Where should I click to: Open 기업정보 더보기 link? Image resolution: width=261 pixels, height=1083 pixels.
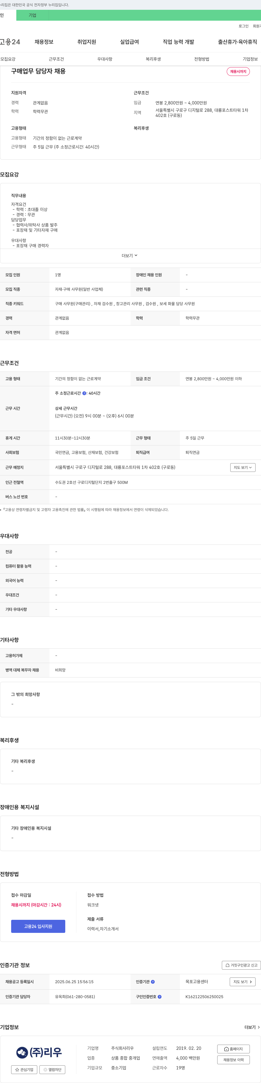pos(252,1027)
